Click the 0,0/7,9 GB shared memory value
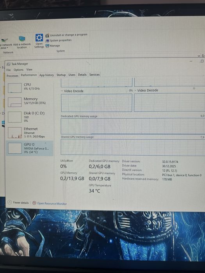Viewport: 205px width, 273px height. click(x=100, y=179)
